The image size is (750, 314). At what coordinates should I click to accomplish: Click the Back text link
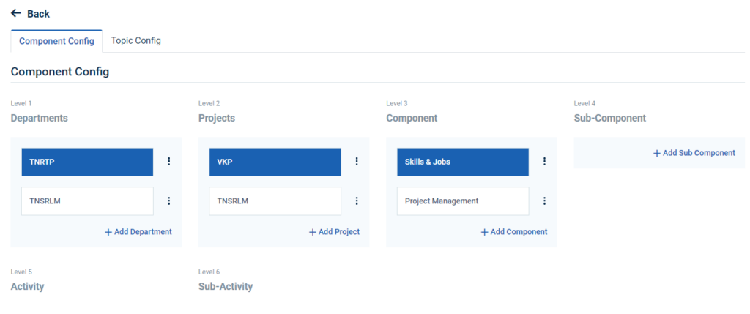38,14
